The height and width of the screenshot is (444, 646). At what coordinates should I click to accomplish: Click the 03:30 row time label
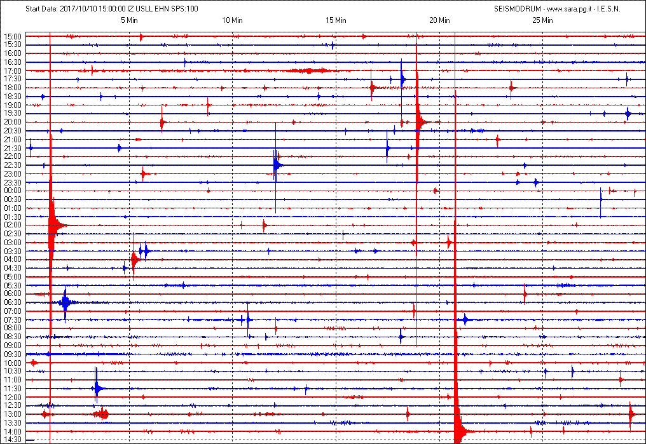tap(13, 251)
